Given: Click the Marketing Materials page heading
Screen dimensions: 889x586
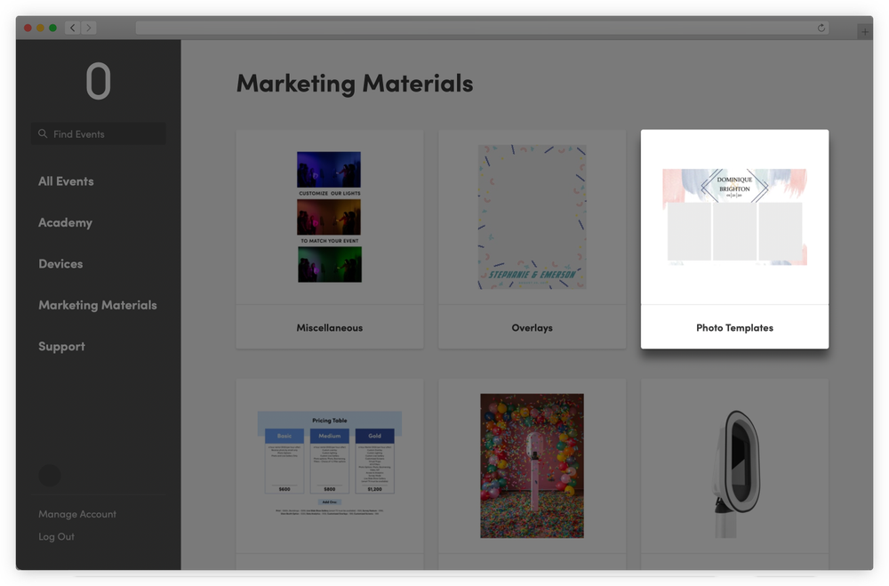Looking at the screenshot, I should click(355, 84).
